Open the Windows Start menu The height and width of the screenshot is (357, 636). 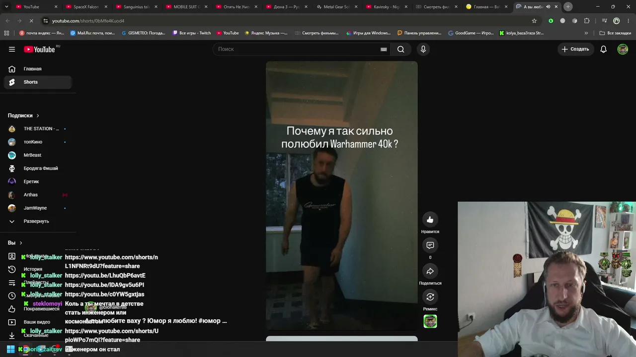10,349
